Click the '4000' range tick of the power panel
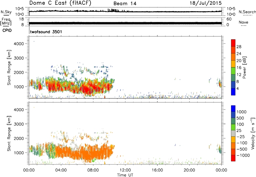The image size is (256, 177). [x=19, y=44]
